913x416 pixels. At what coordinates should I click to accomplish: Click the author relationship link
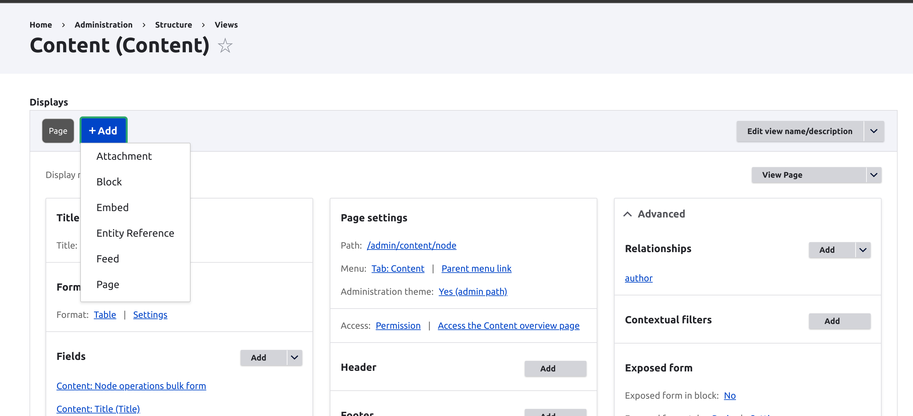638,278
